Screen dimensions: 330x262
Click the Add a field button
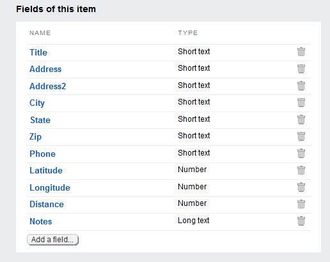pos(52,240)
